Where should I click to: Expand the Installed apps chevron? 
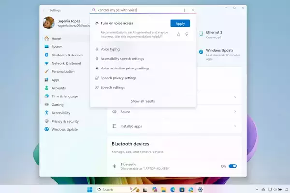(235, 126)
